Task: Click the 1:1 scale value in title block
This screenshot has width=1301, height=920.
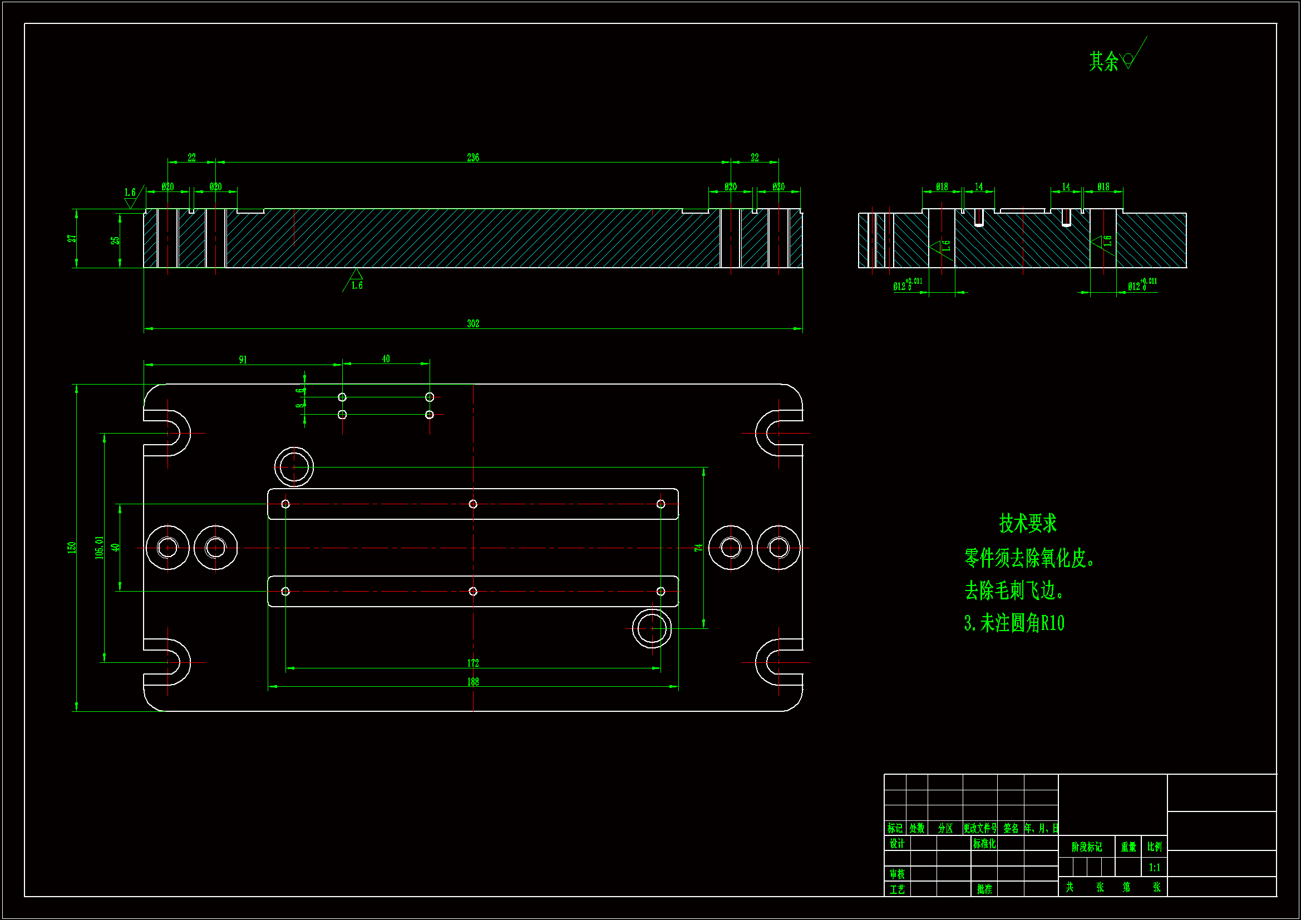Action: (1154, 867)
